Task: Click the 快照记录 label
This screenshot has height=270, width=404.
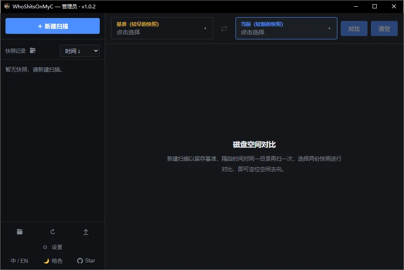Action: pos(16,51)
